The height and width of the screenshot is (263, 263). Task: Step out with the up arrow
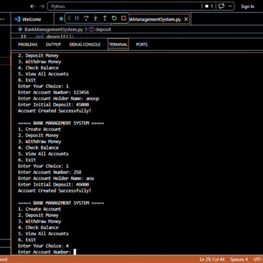(105, 18)
